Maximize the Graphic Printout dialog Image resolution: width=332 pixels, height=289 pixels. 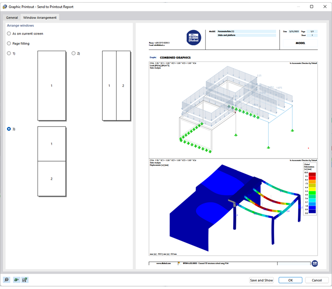pyautogui.click(x=311, y=7)
